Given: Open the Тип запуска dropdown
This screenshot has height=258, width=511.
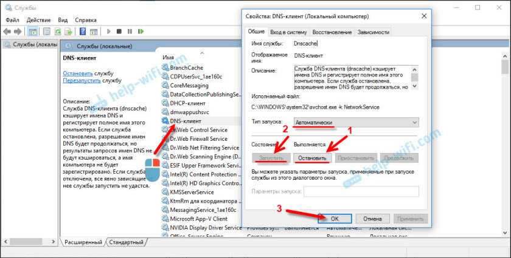Looking at the screenshot, I should coord(355,122).
